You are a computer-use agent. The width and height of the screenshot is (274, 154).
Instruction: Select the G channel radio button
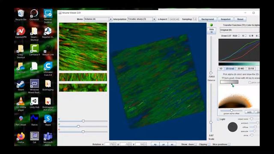click(252, 36)
